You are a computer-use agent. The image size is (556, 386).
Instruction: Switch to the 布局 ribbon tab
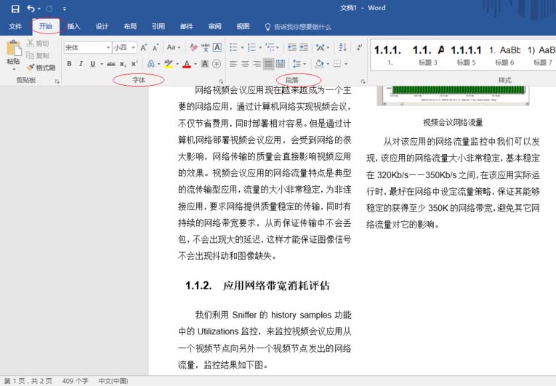tap(130, 26)
